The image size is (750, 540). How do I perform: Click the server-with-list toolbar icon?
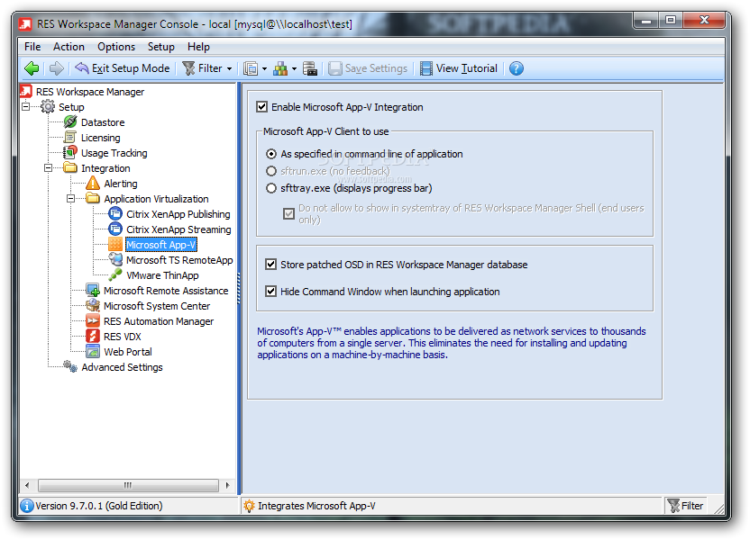tap(310, 68)
